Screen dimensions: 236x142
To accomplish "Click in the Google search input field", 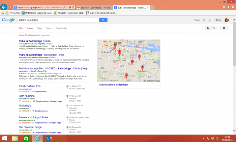I will pyautogui.click(x=58, y=20).
